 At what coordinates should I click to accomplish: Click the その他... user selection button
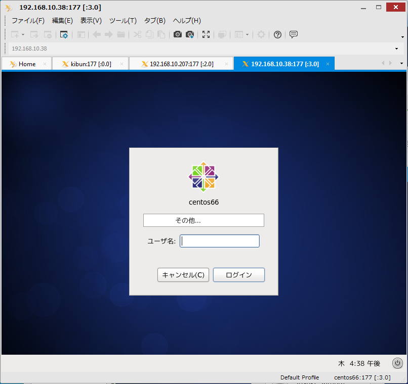coord(203,220)
